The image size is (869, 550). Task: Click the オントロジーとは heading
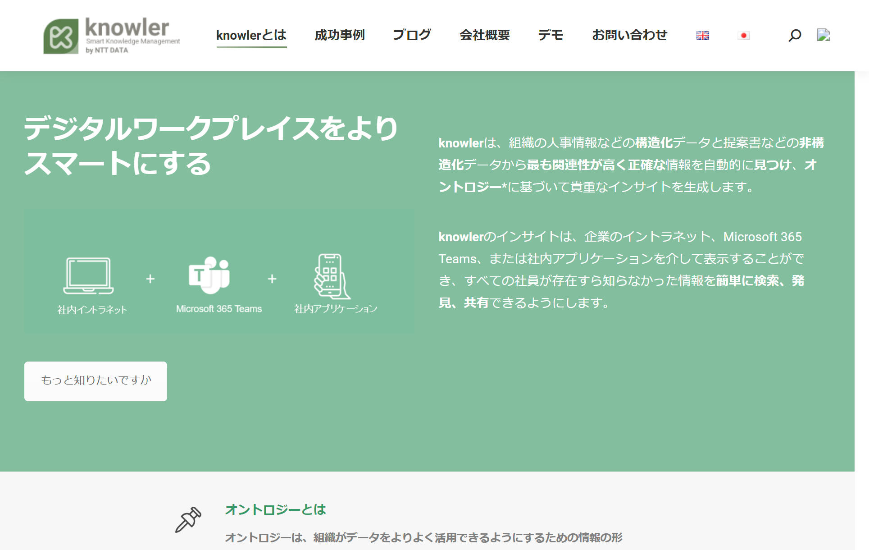pyautogui.click(x=275, y=510)
